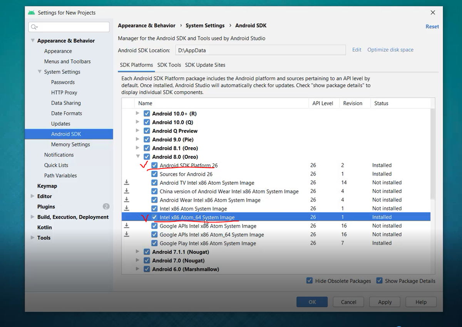Expand Build, Execution, Deployment section
The height and width of the screenshot is (327, 462).
33,217
